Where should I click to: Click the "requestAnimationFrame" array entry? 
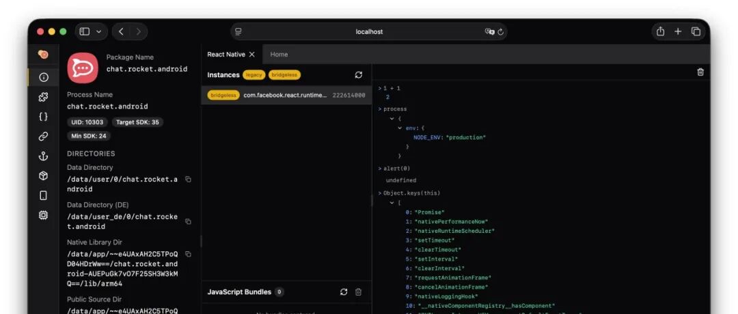coord(448,278)
